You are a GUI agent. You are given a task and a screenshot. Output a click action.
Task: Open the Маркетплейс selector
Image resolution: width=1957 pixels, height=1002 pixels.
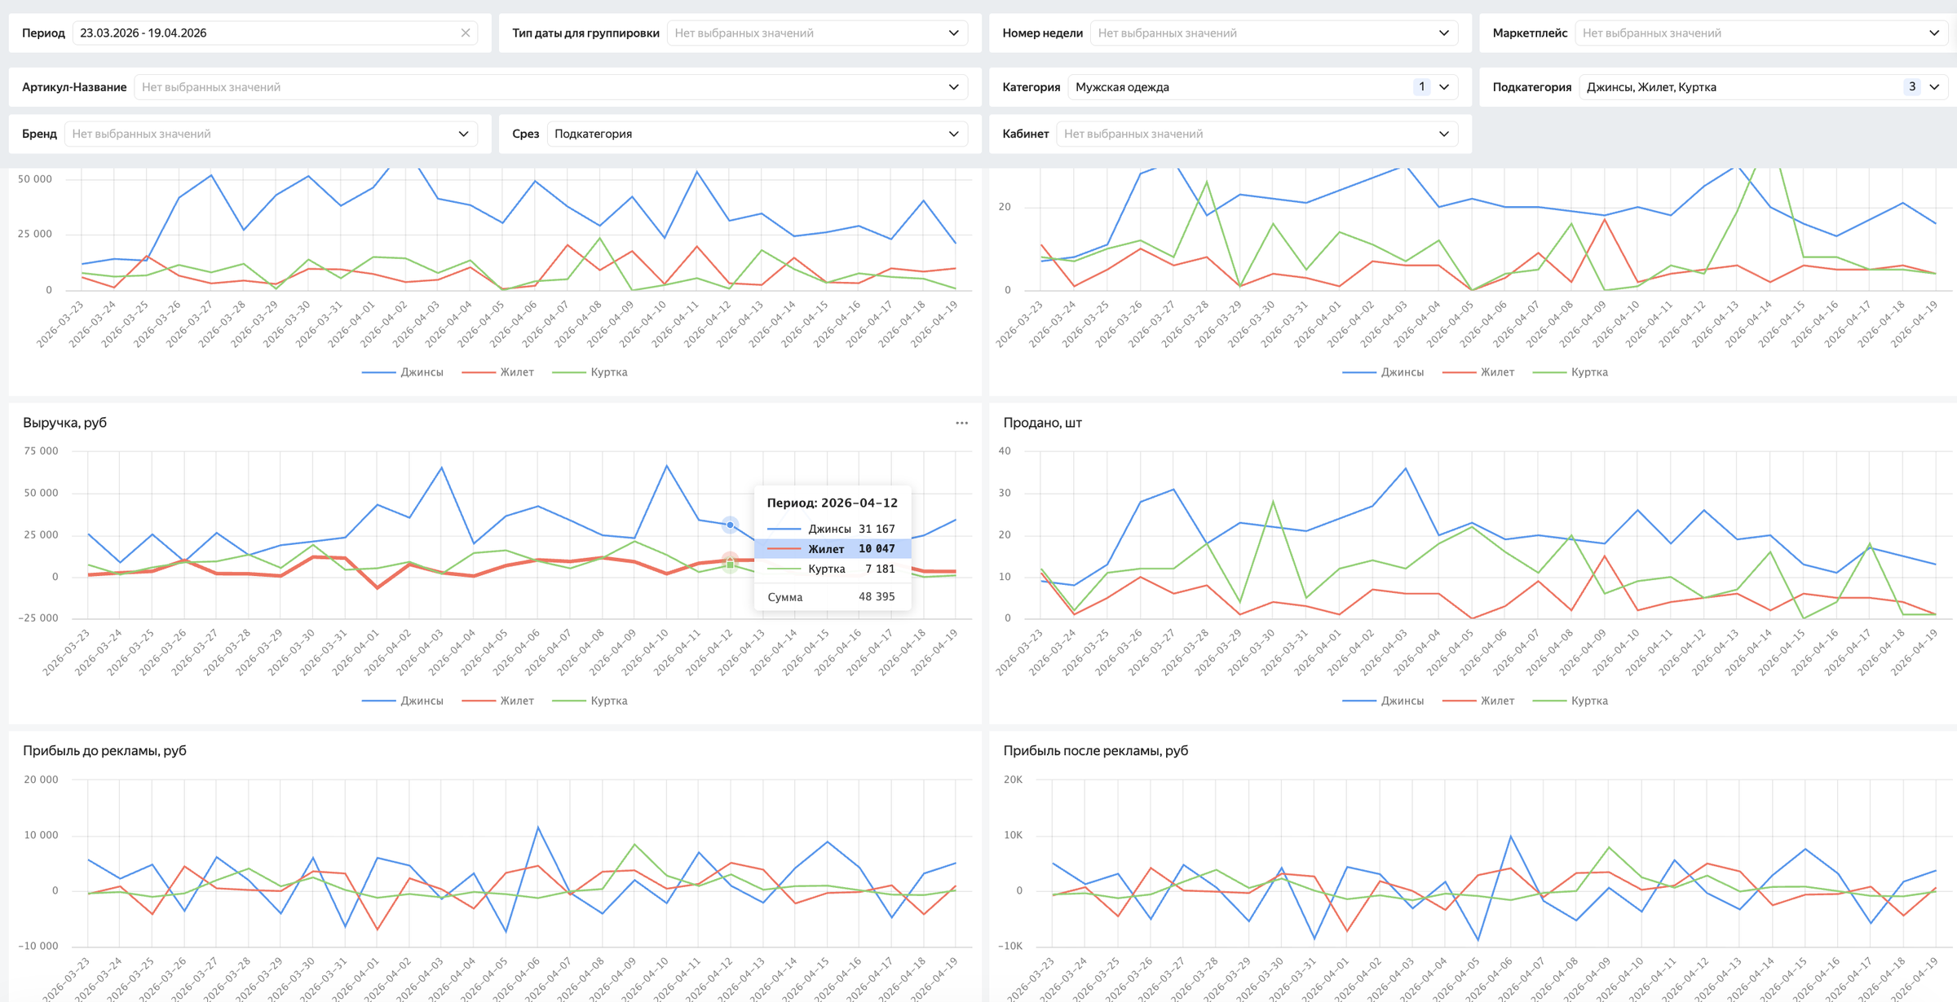[1761, 33]
